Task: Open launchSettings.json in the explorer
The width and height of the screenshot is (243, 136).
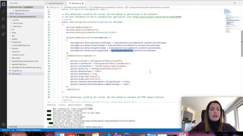Action: [22, 45]
